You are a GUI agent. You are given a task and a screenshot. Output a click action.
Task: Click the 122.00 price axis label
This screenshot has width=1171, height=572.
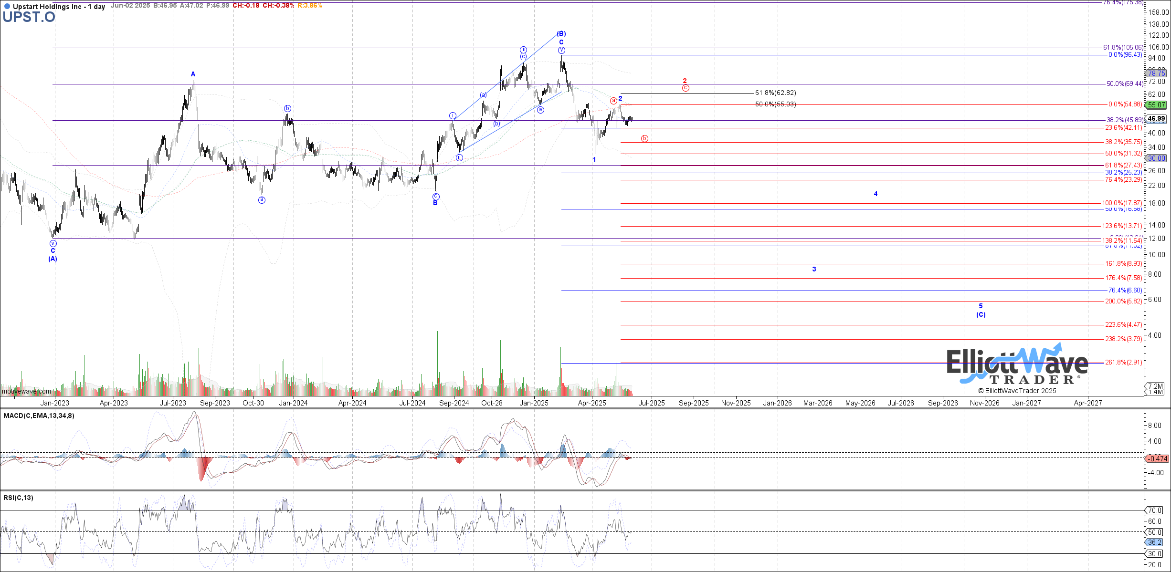pyautogui.click(x=1159, y=35)
